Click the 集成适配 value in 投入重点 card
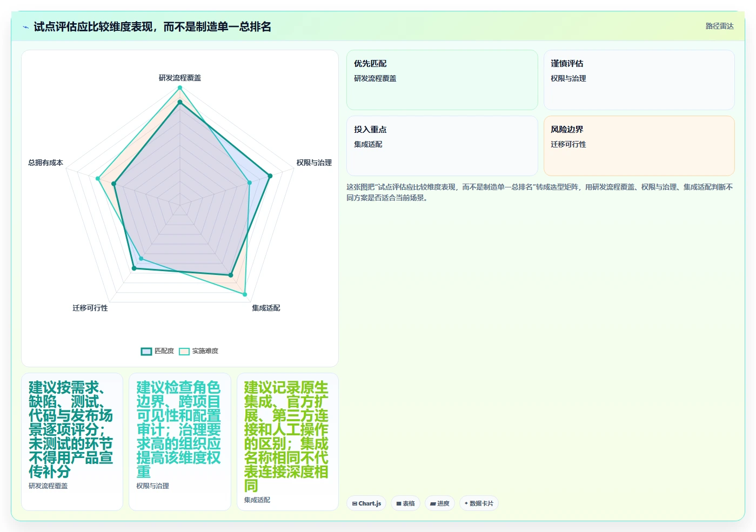The width and height of the screenshot is (756, 532). click(x=368, y=144)
